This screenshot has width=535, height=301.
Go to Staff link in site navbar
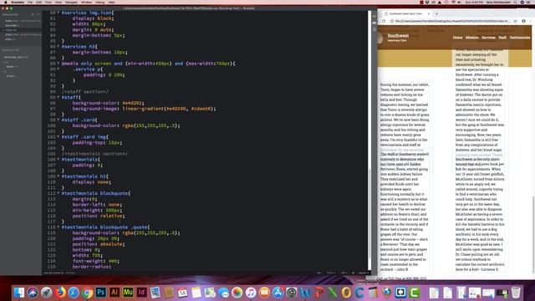pos(502,38)
